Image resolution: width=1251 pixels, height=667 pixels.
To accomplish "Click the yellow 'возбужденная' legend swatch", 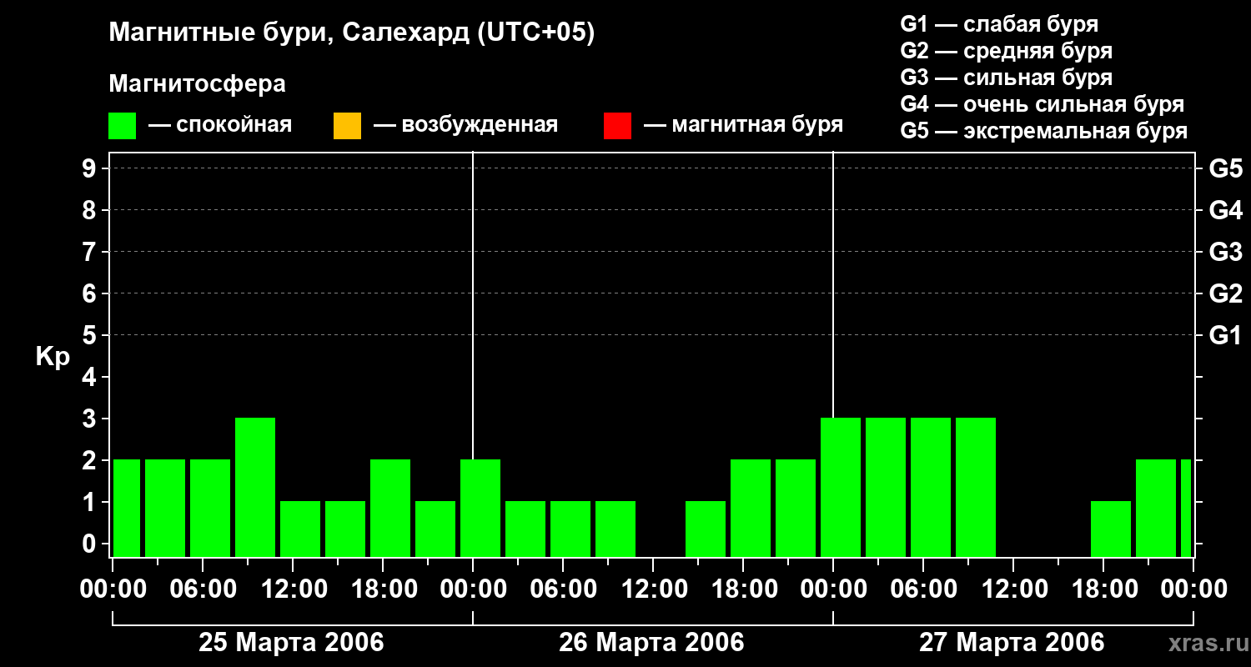I will (x=347, y=126).
